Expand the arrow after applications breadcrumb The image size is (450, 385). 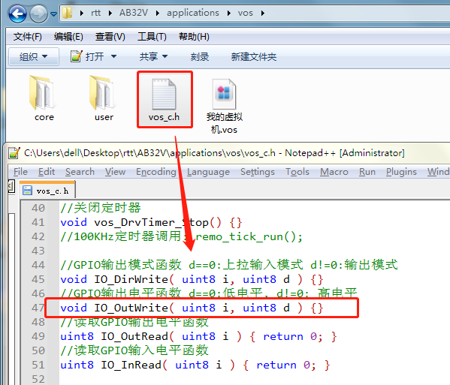[x=228, y=14]
